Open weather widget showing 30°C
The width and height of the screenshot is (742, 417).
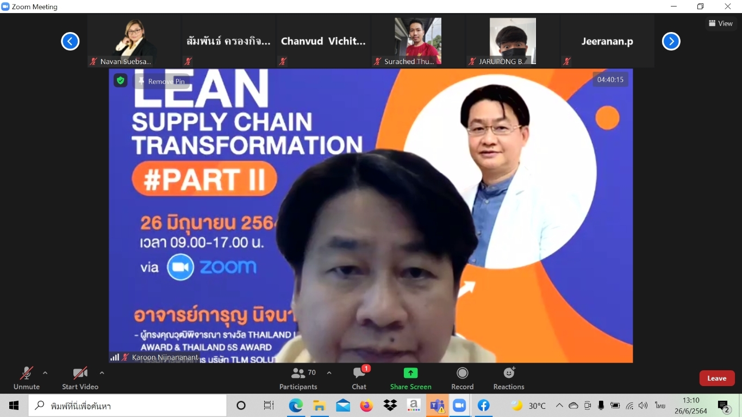528,406
